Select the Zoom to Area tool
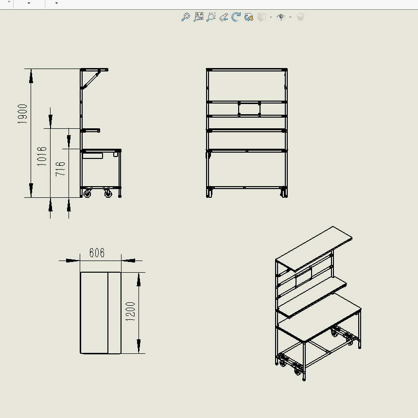The height and width of the screenshot is (418, 418). click(x=211, y=17)
